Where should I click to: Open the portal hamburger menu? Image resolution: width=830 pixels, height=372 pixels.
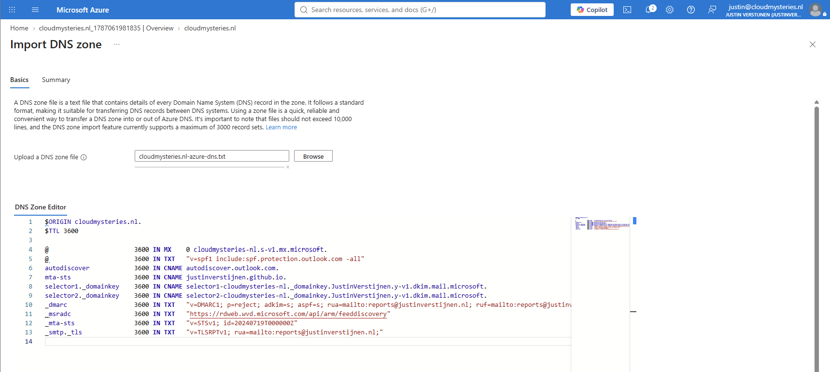click(35, 10)
